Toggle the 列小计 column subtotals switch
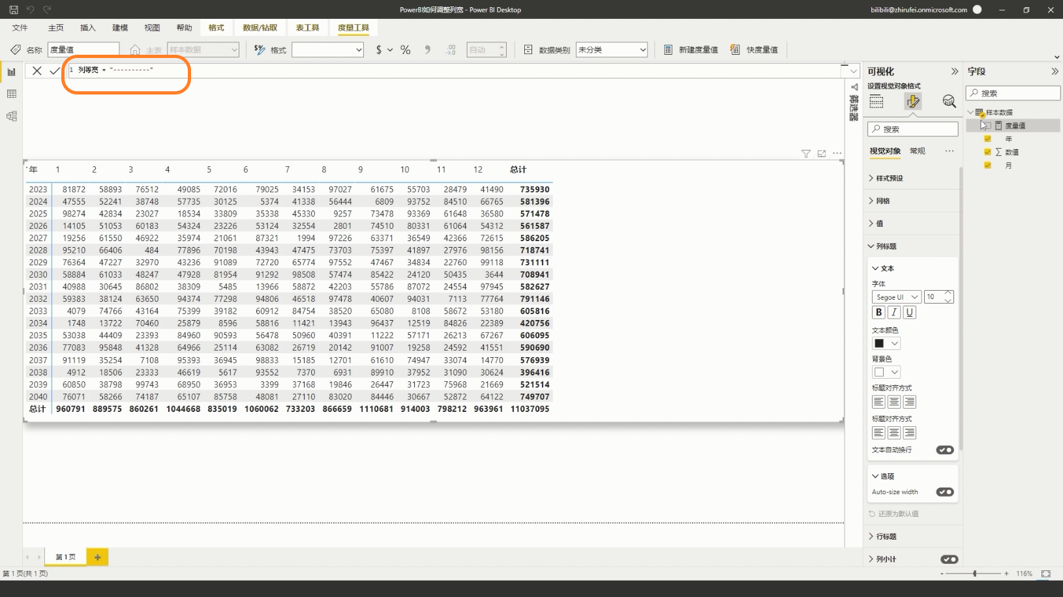1063x597 pixels. (950, 559)
